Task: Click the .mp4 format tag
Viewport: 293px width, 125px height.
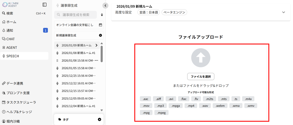Action: [191, 106]
